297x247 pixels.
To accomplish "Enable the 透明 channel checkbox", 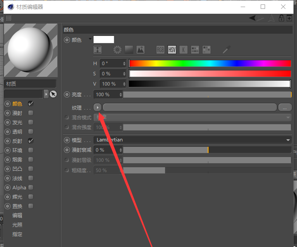I will 31,131.
